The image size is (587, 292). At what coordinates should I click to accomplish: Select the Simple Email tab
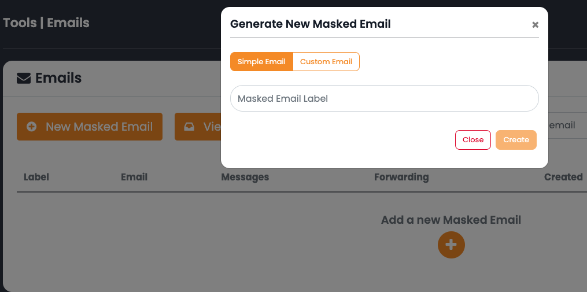[x=261, y=61]
